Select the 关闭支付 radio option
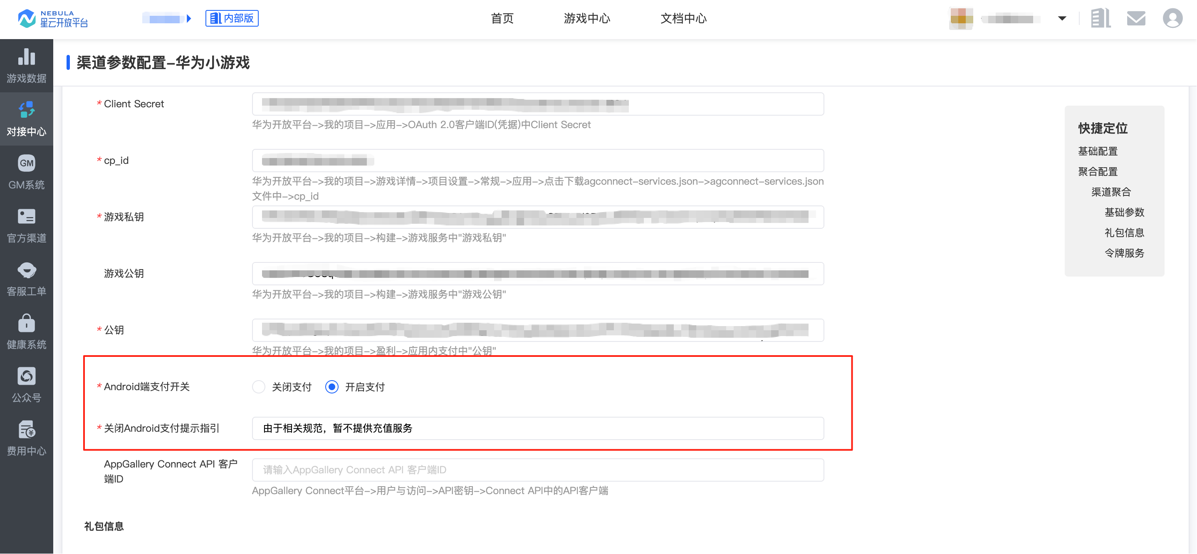The height and width of the screenshot is (554, 1197). click(258, 387)
